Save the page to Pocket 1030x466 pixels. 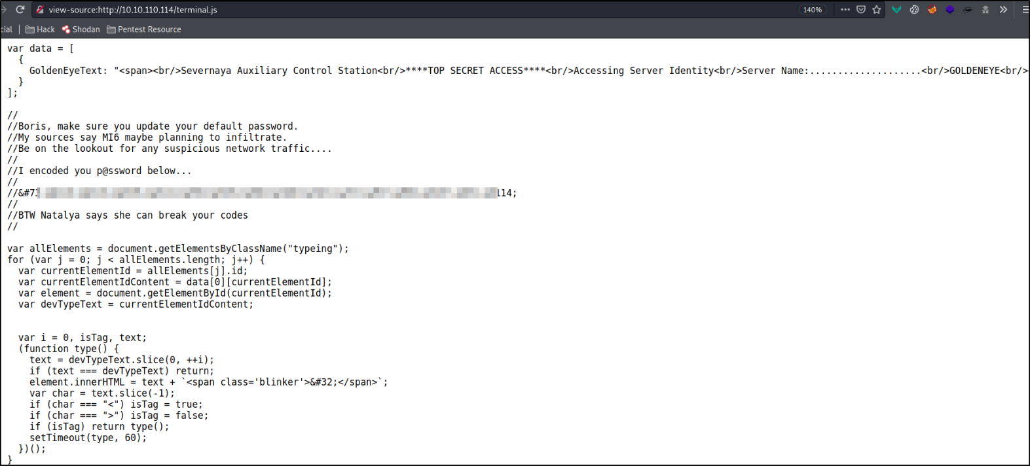coord(861,10)
